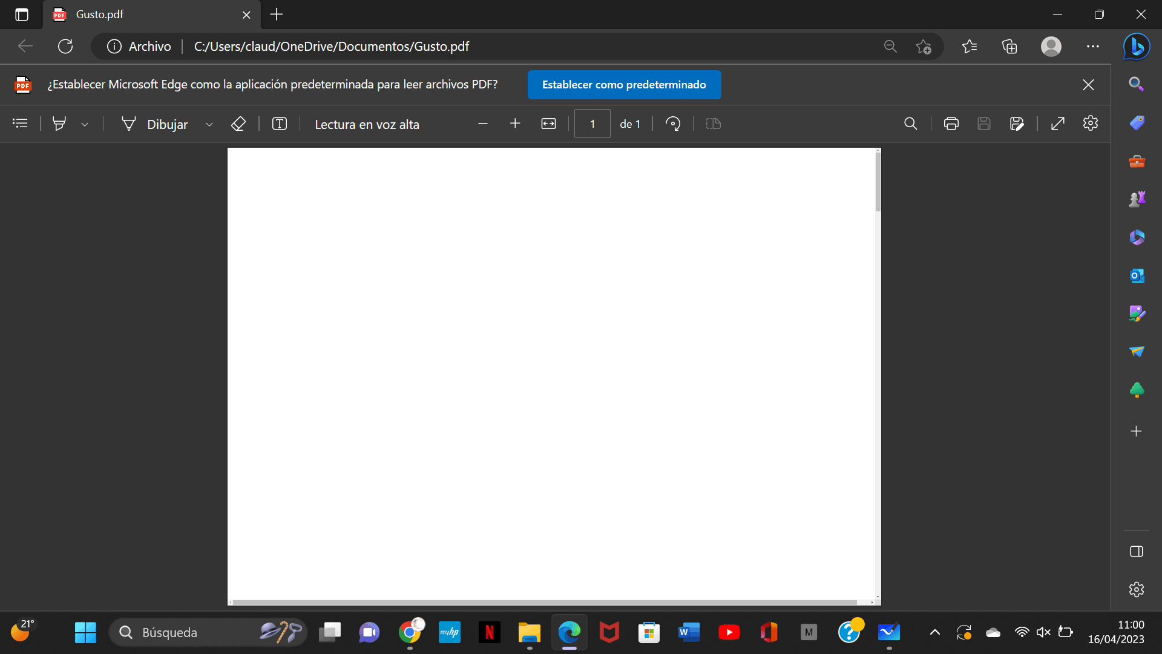
Task: Expand the highlighter options dropdown
Action: point(85,124)
